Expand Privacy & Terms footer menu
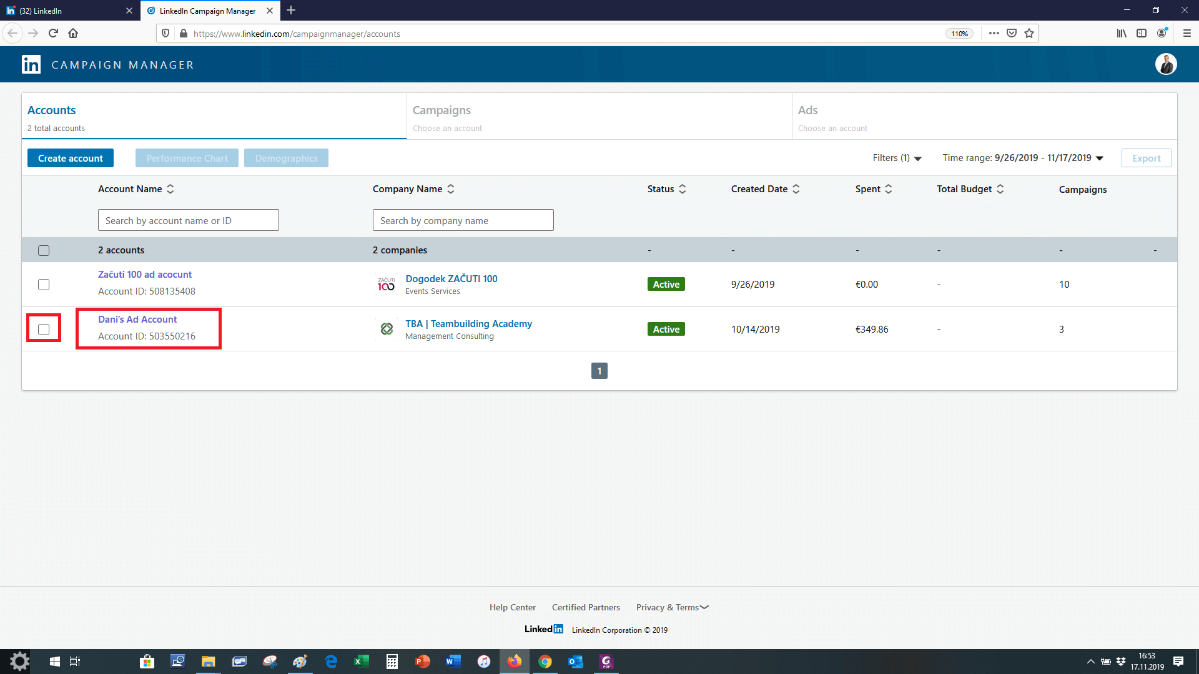Screen dimensions: 1199x674 [x=672, y=607]
